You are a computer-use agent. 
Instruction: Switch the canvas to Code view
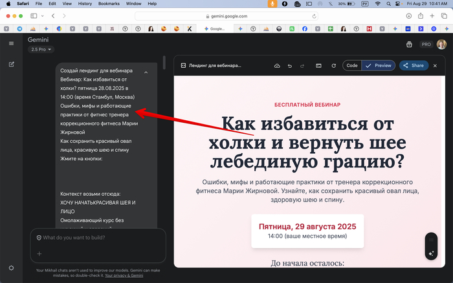[x=352, y=65]
